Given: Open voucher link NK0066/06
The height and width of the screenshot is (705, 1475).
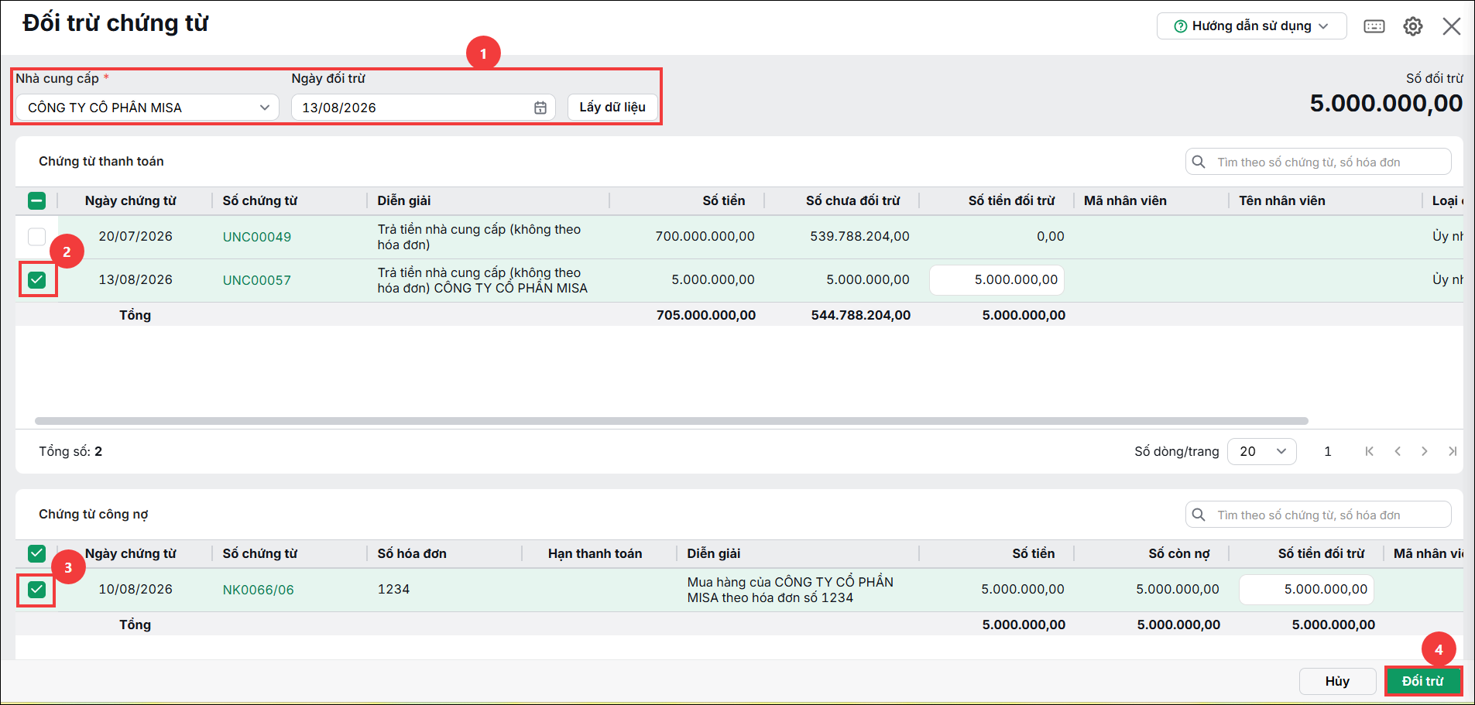Looking at the screenshot, I should [x=259, y=590].
